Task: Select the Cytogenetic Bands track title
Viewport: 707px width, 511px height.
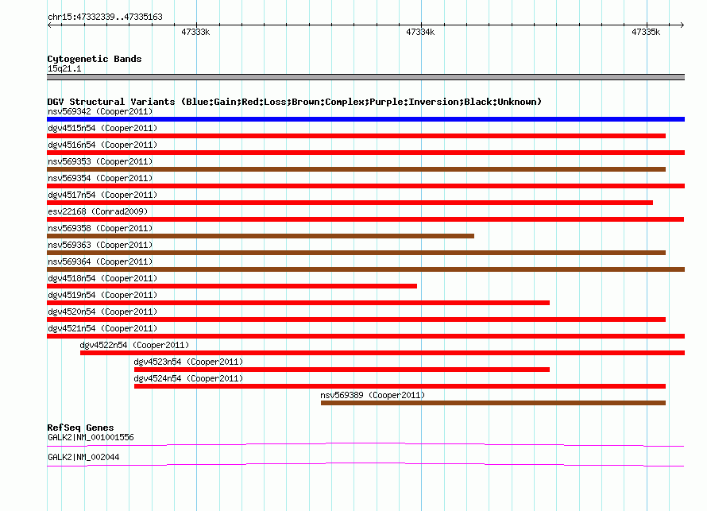Action: pos(95,59)
